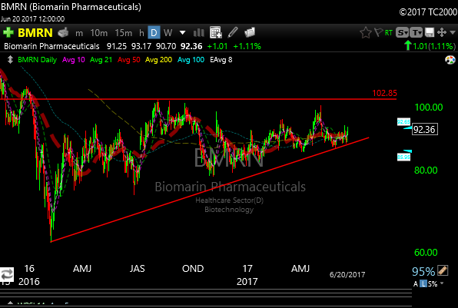
Task: Click the 102.85 resistance line label
Action: click(x=385, y=93)
